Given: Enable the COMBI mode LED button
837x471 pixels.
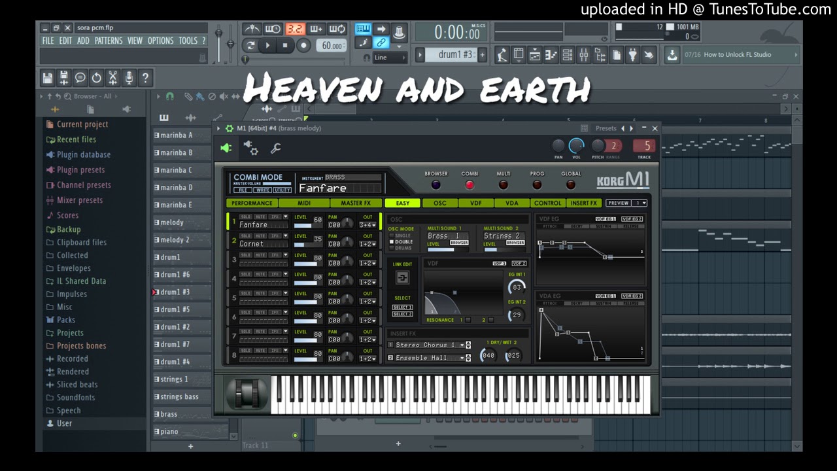Looking at the screenshot, I should point(470,185).
